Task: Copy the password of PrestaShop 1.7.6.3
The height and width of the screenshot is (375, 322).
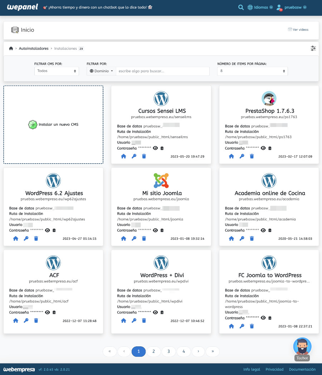Action: [270, 148]
